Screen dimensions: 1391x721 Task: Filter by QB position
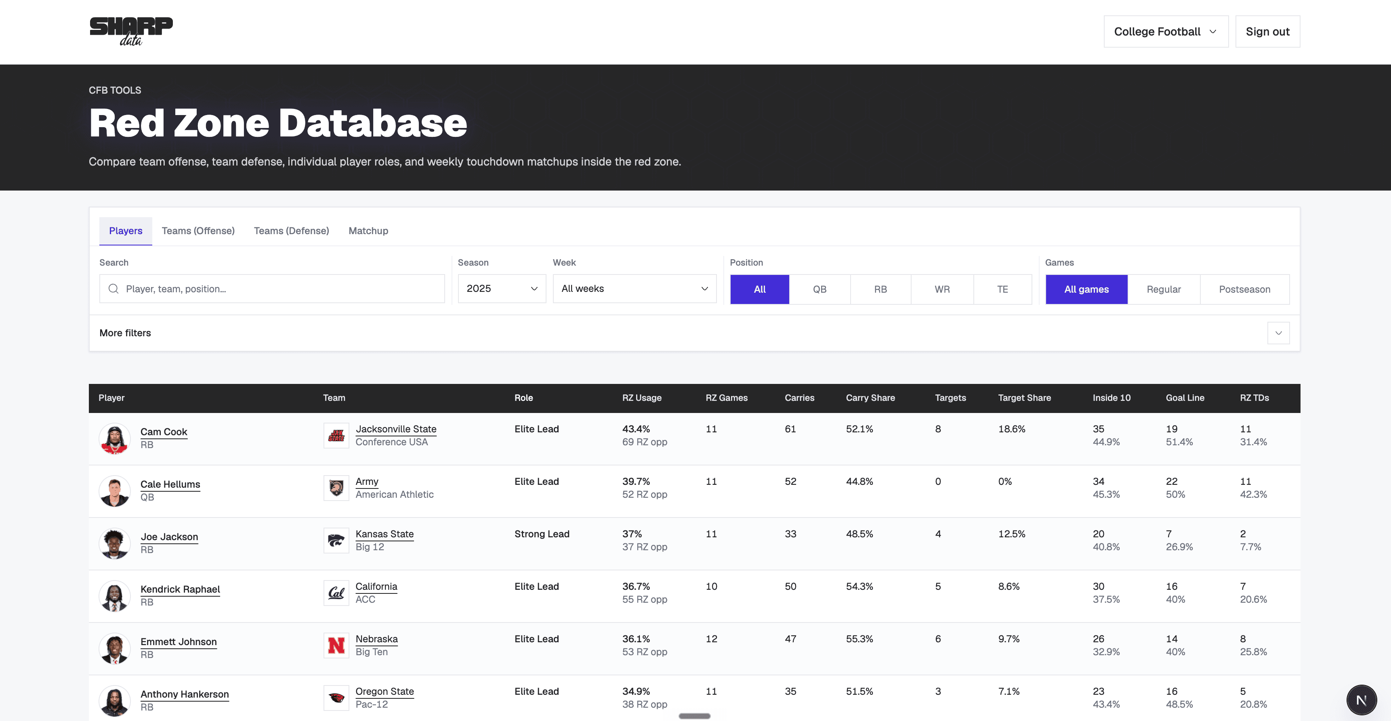pyautogui.click(x=820, y=289)
